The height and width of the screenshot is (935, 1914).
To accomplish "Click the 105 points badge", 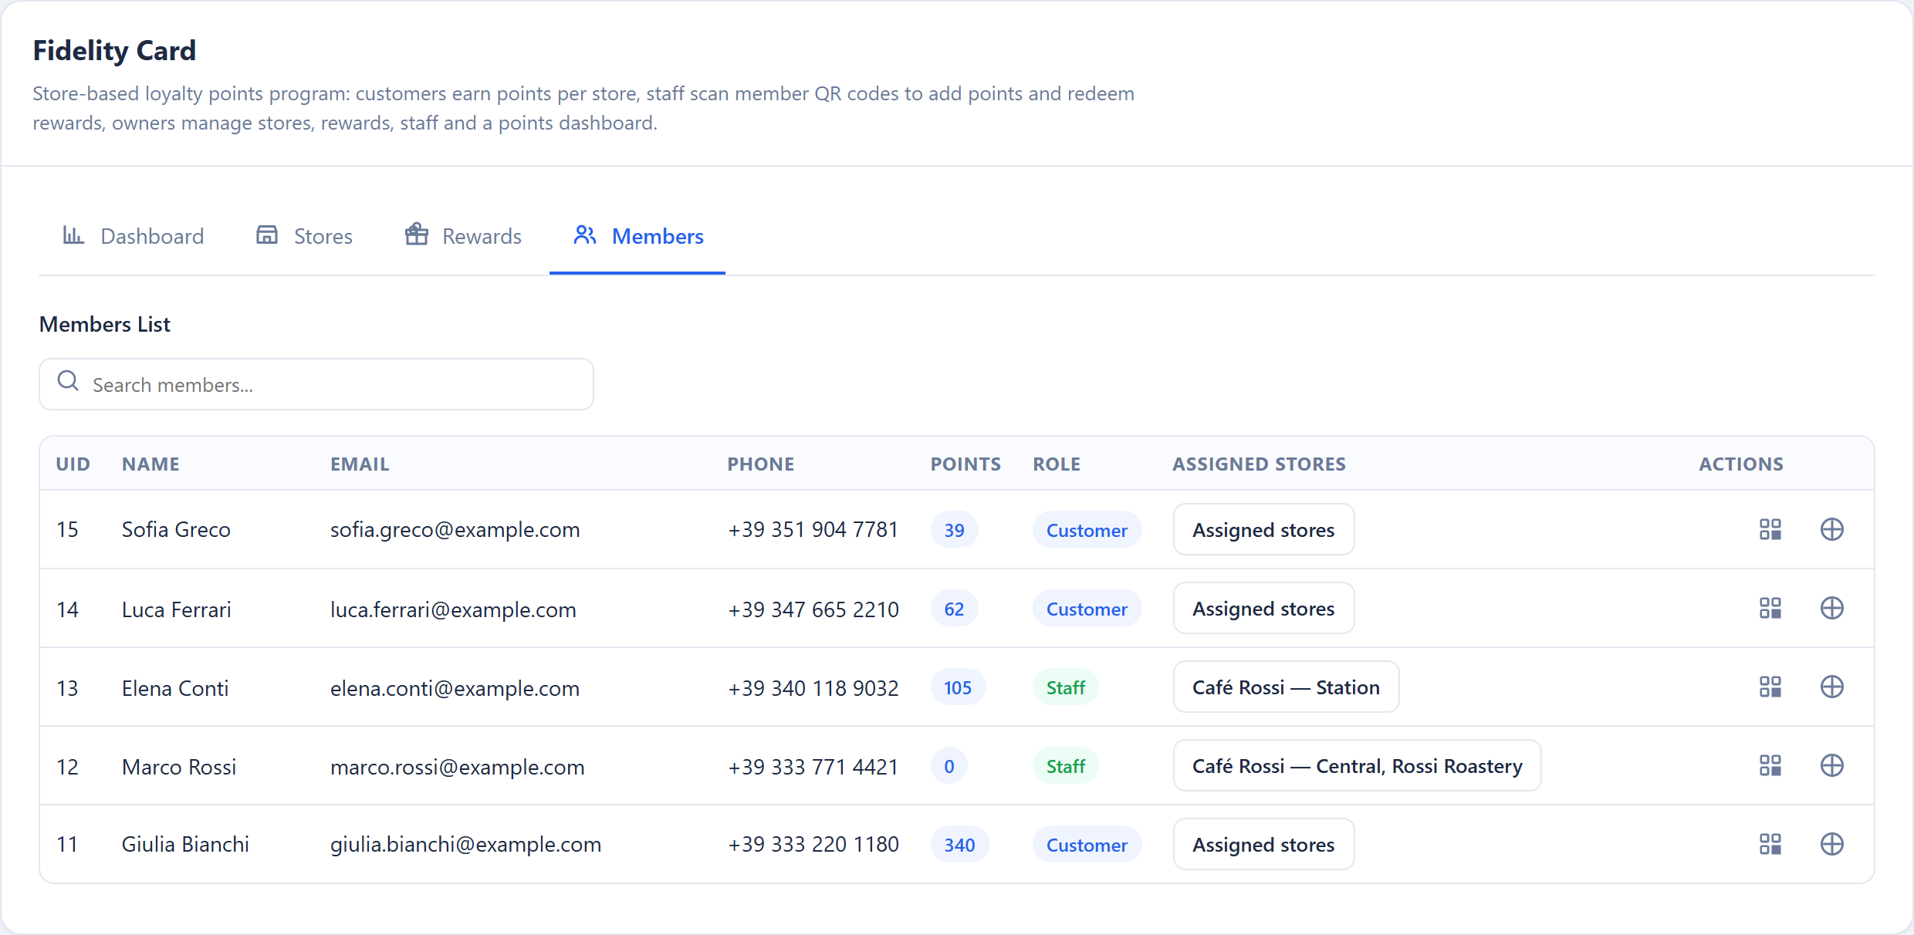I will [958, 687].
